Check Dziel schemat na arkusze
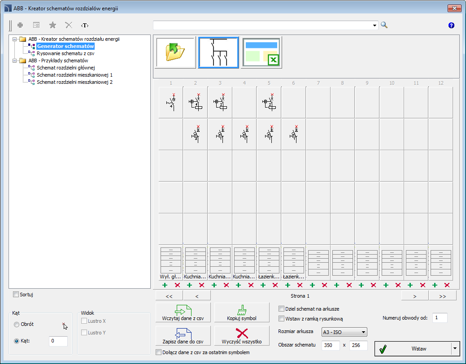The image size is (466, 364). coord(282,309)
